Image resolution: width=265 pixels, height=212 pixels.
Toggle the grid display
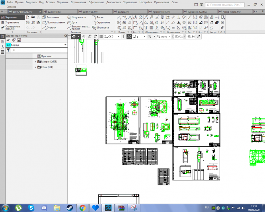click(x=101, y=37)
